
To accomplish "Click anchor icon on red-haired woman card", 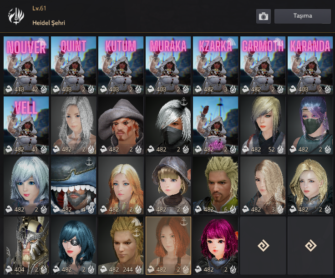I will pyautogui.click(x=184, y=222).
